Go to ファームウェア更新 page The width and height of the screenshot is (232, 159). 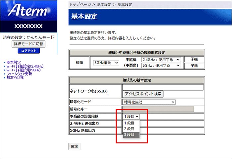pos(20,74)
